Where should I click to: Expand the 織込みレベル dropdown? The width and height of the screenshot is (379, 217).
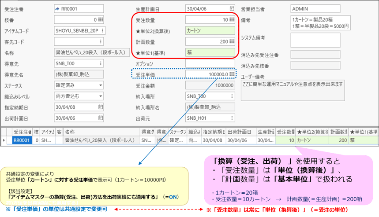pos(101,96)
